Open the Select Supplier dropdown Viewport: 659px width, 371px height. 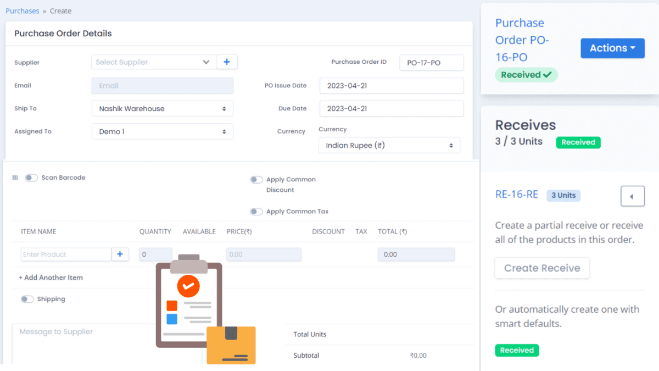[x=153, y=62]
